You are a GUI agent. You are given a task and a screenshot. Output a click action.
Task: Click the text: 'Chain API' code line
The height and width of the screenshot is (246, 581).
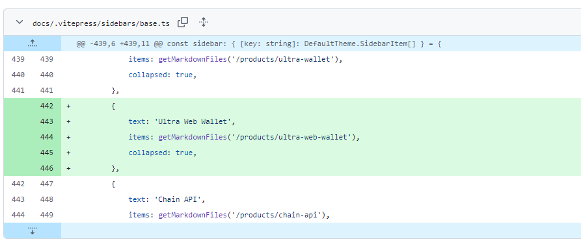167,199
